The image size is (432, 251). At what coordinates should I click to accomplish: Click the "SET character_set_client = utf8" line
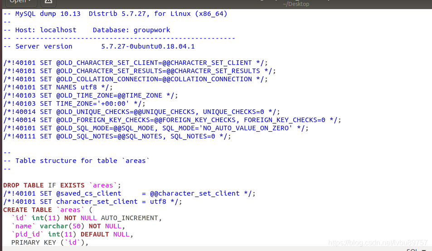coord(92,202)
